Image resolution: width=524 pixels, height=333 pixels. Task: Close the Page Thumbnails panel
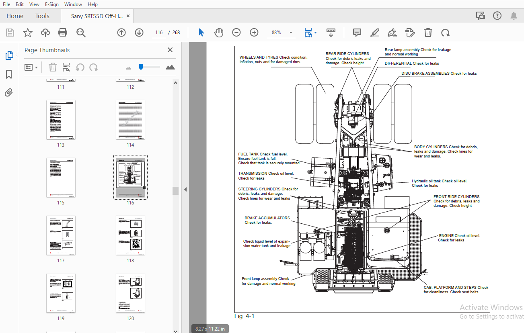[170, 50]
